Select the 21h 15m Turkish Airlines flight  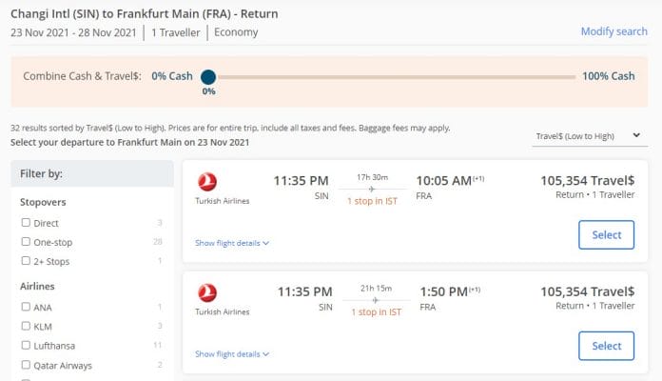(606, 346)
